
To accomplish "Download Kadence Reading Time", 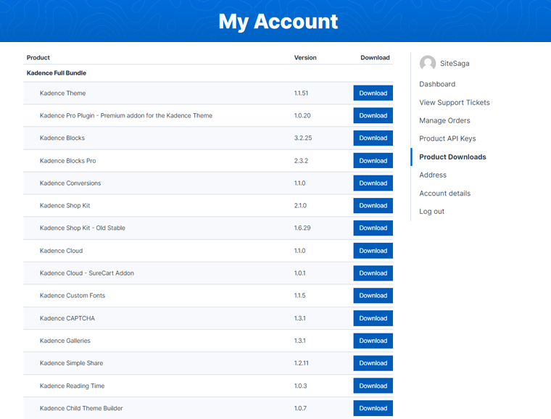I will pyautogui.click(x=373, y=386).
